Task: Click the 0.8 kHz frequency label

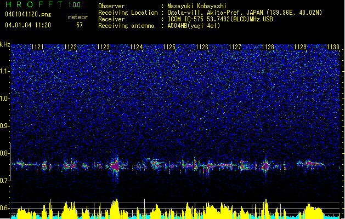Action: (x=5, y=153)
